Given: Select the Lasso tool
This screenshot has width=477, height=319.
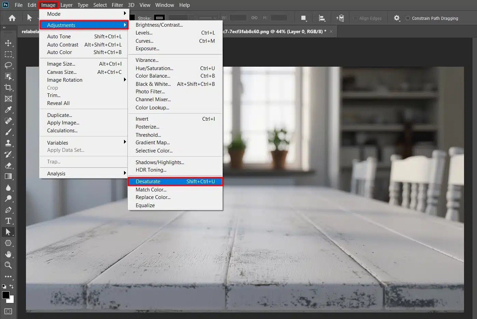Looking at the screenshot, I should tap(8, 65).
